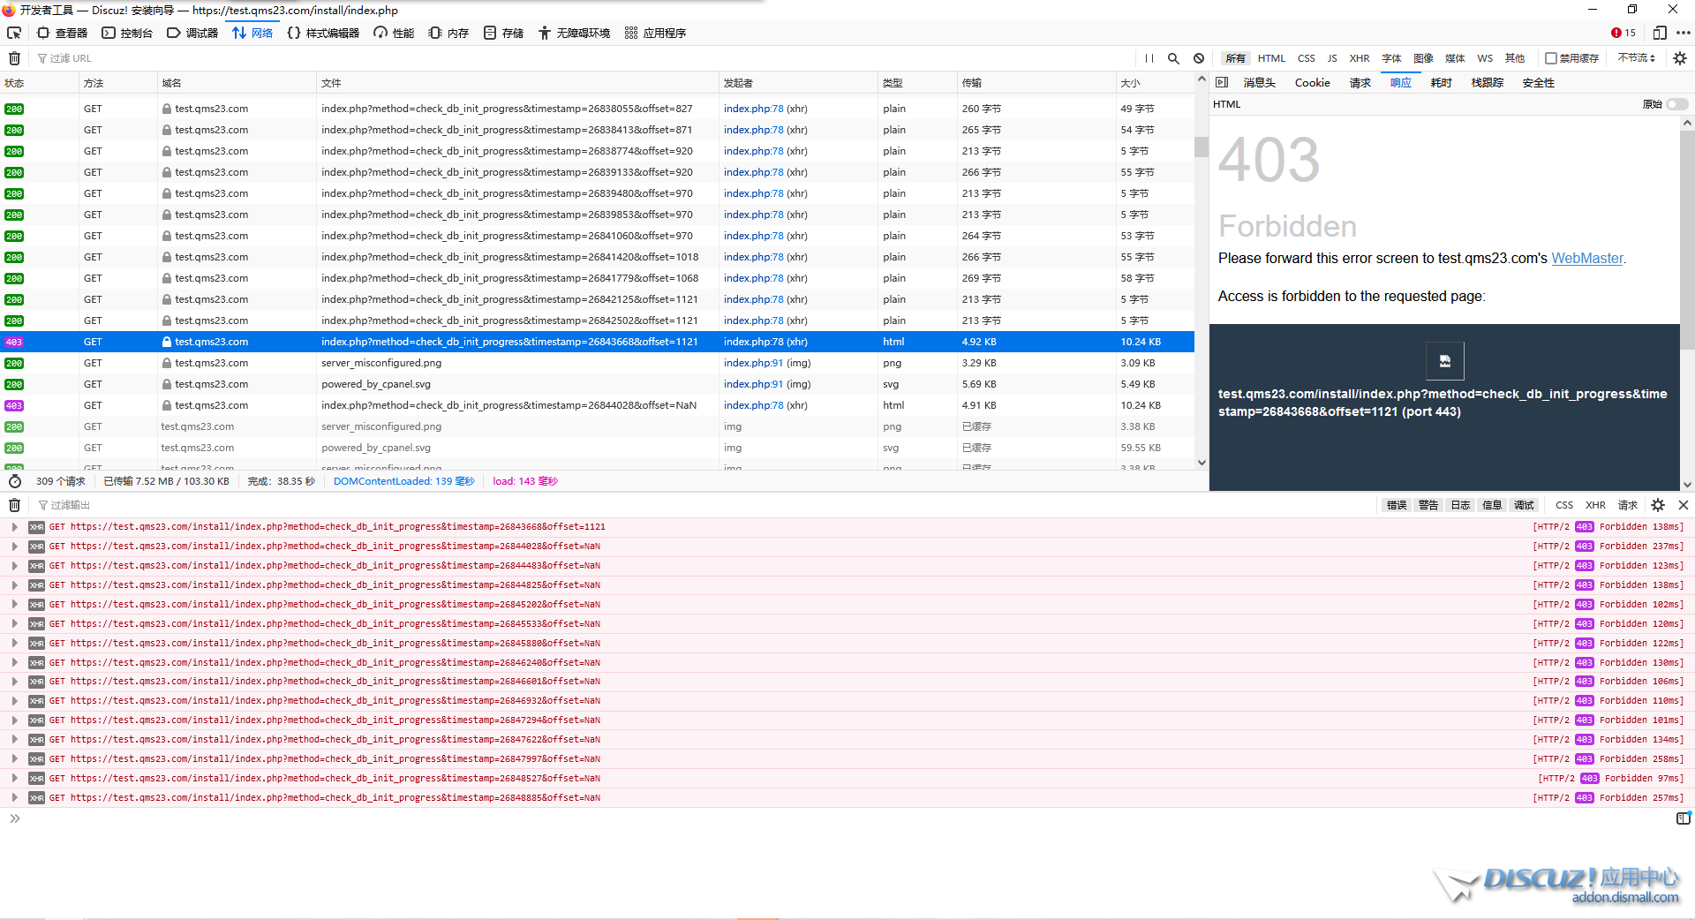The width and height of the screenshot is (1695, 920).
Task: Open initiator index.php:91 for server_misconfigured.png
Action: pos(753,363)
